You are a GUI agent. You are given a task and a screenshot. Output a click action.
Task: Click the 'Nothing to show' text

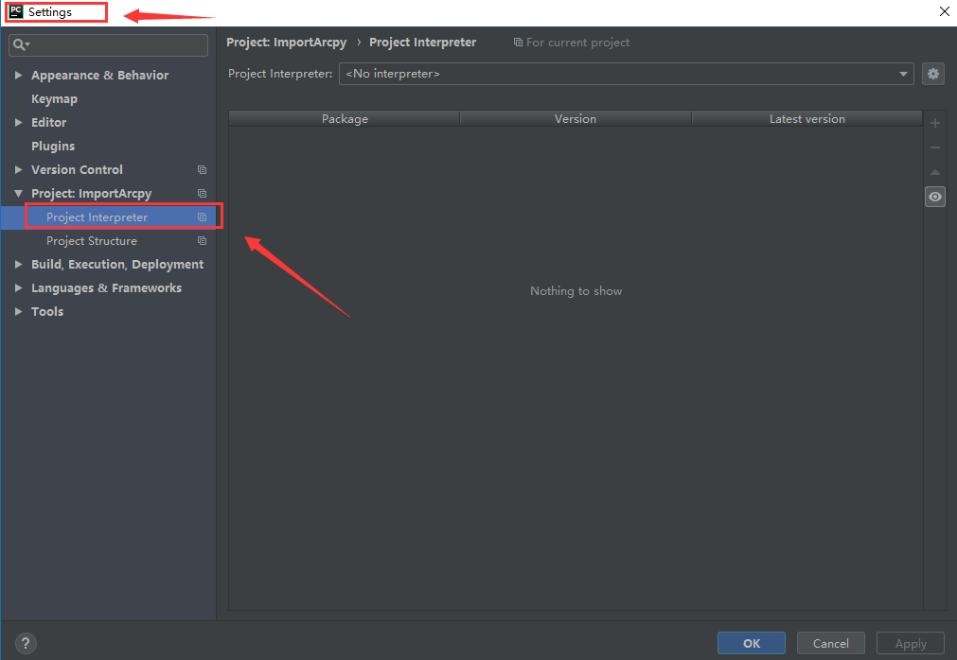click(x=576, y=290)
